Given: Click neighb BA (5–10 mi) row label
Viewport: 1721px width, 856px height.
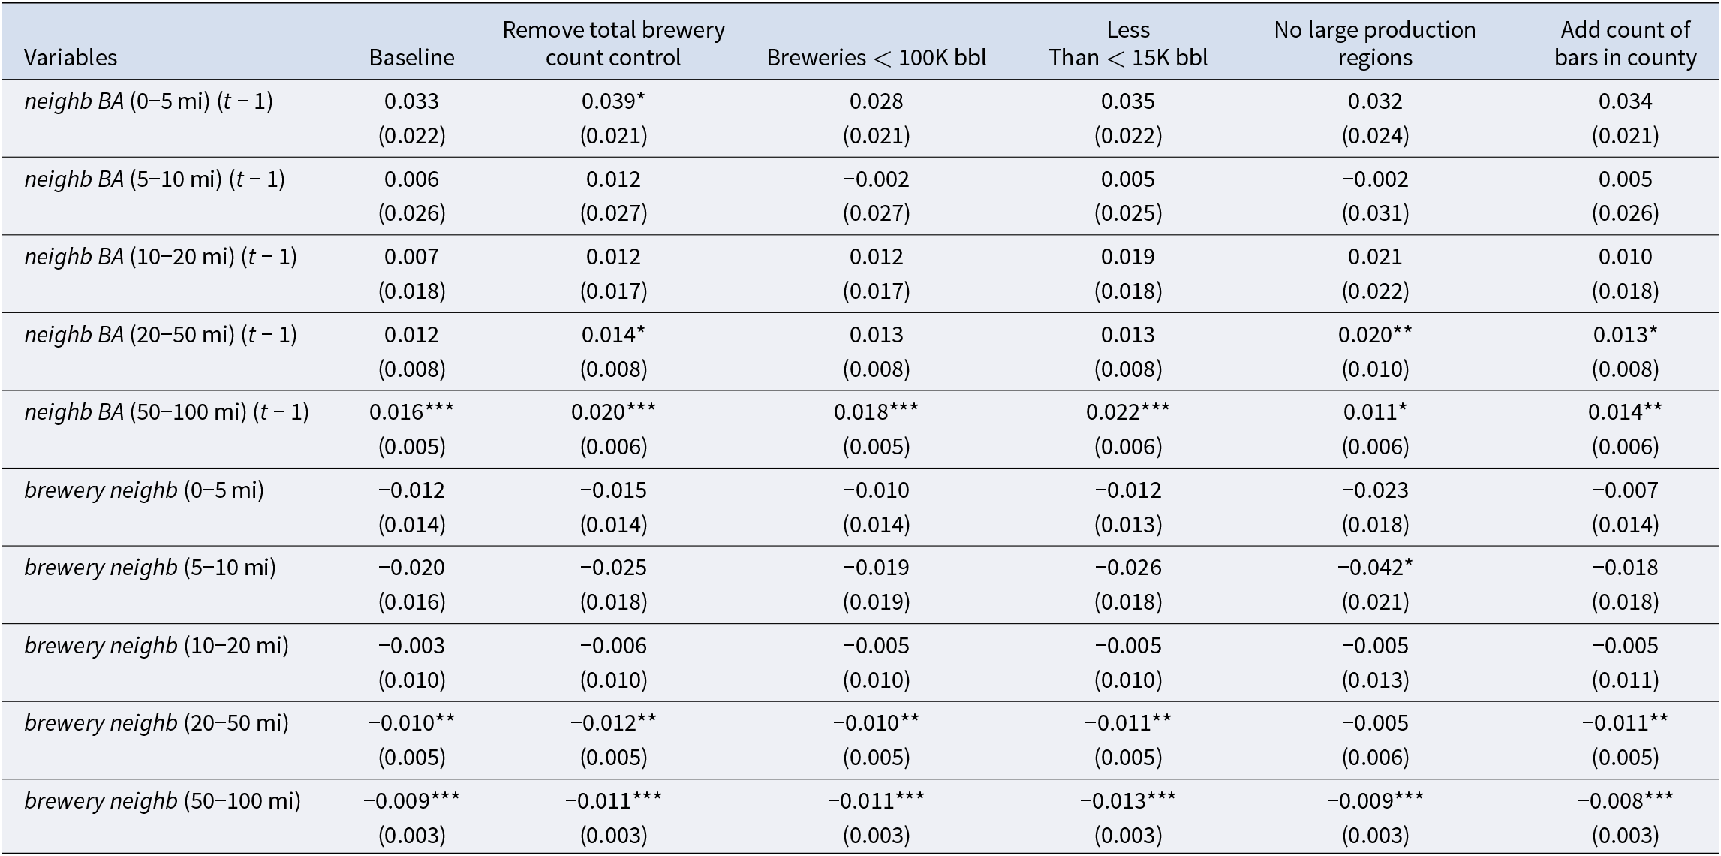Looking at the screenshot, I should pos(155,179).
